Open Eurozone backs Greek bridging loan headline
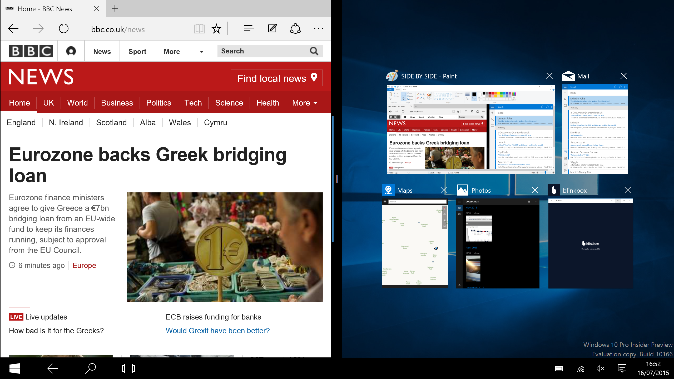 click(148, 165)
